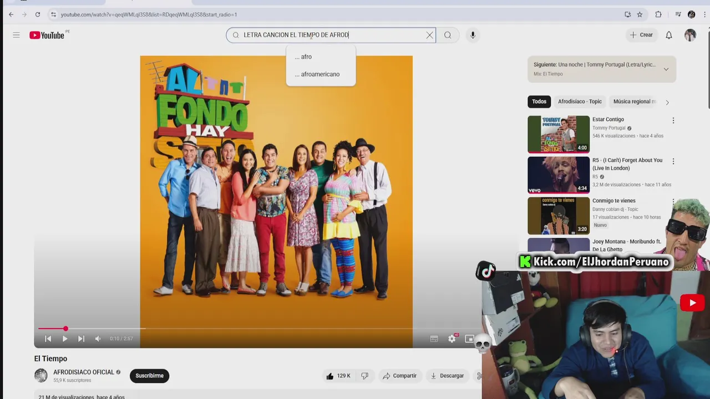Open the 'Estar Contigo' video title

[x=608, y=119]
